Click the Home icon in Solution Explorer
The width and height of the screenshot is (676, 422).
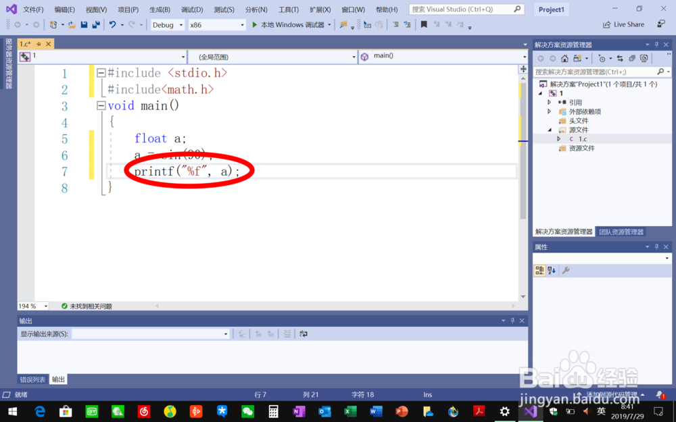tap(564, 59)
